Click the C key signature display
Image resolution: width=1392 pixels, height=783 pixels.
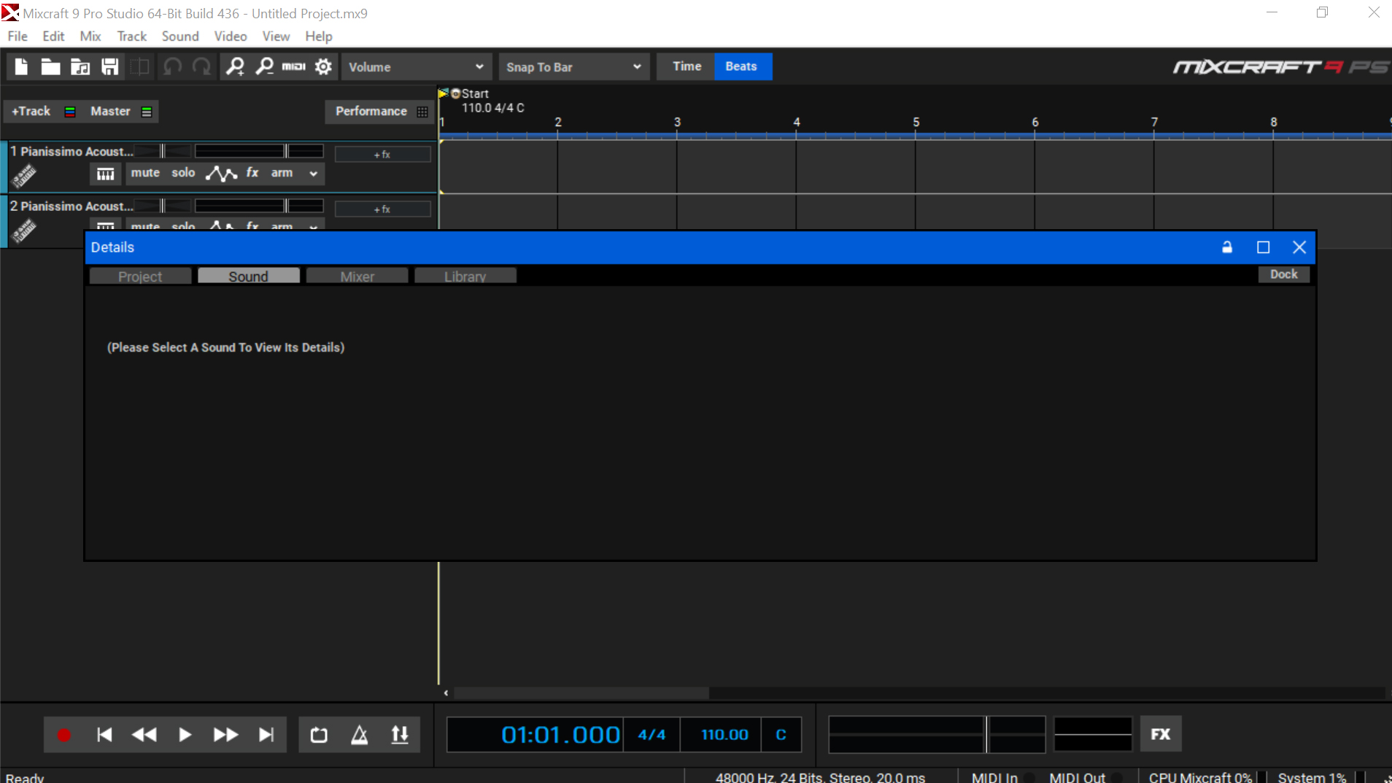pyautogui.click(x=781, y=735)
